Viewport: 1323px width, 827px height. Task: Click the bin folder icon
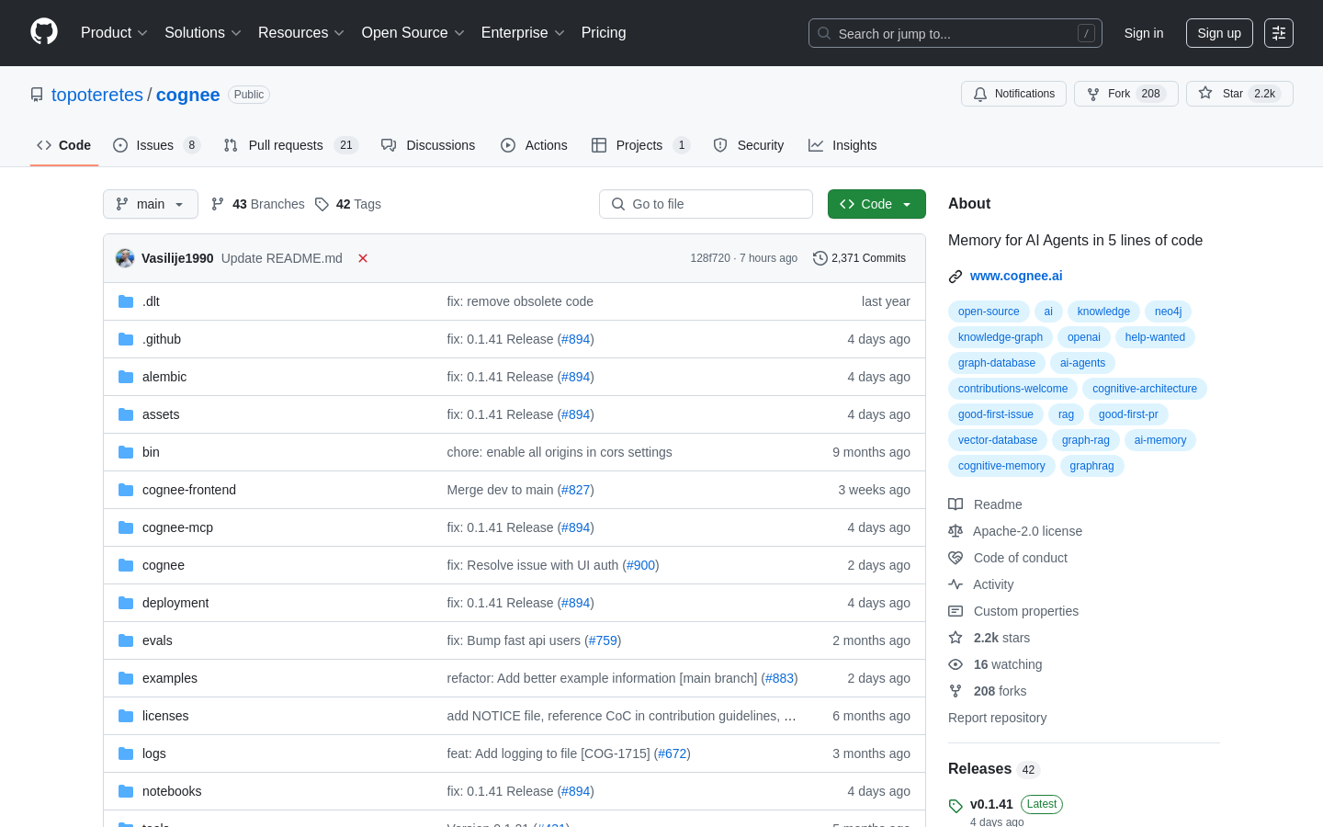[126, 452]
